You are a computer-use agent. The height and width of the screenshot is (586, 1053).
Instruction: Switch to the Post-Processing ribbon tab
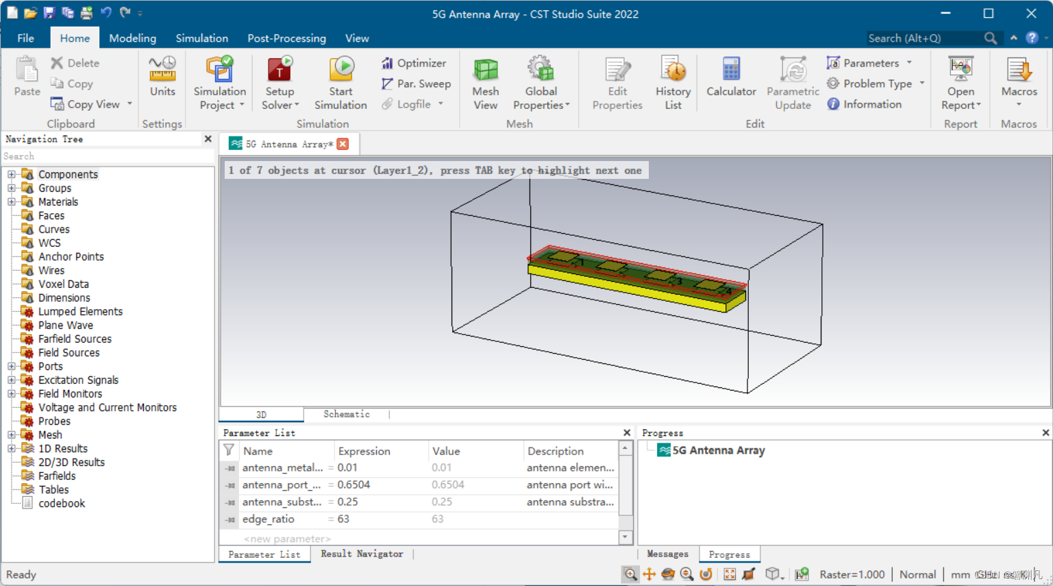click(286, 38)
